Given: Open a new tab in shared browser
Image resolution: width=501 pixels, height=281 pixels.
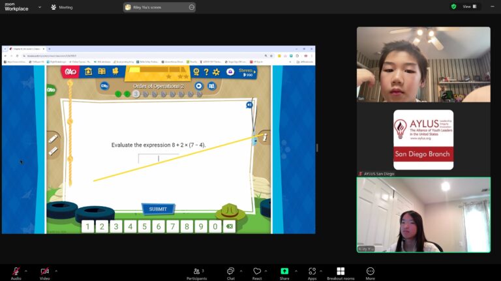Looking at the screenshot, I should point(49,49).
